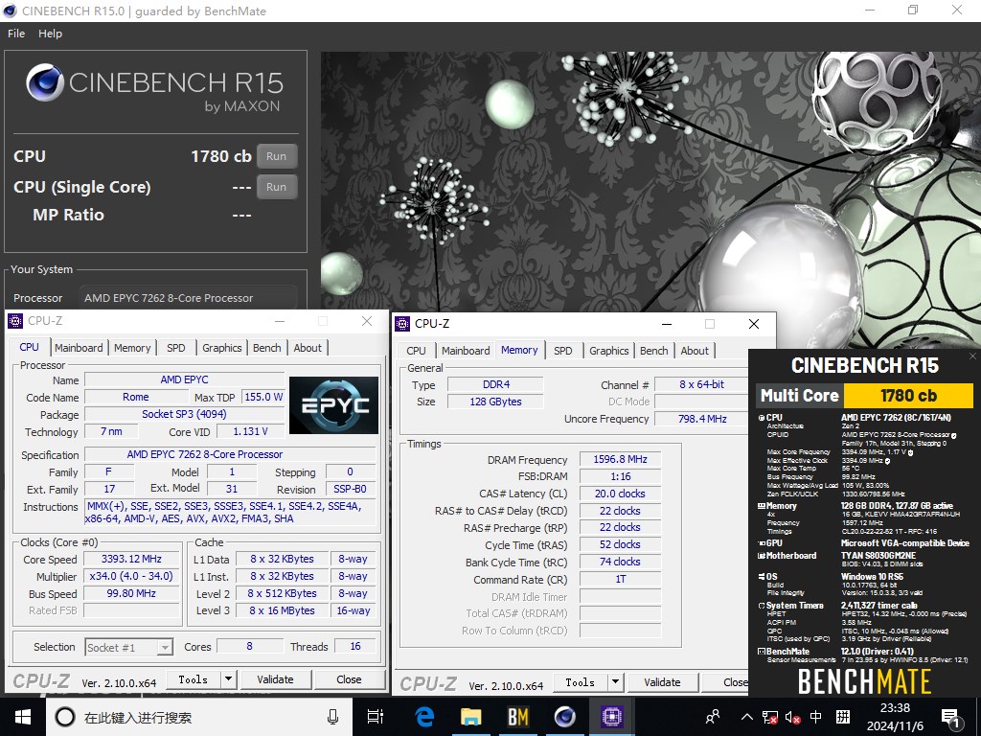Image resolution: width=981 pixels, height=736 pixels.
Task: Click the Cinebench title bar app icon
Action: [9, 11]
